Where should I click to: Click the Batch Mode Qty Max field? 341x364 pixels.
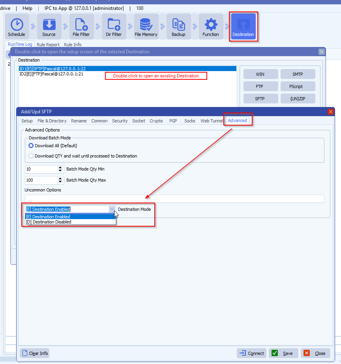(x=41, y=180)
